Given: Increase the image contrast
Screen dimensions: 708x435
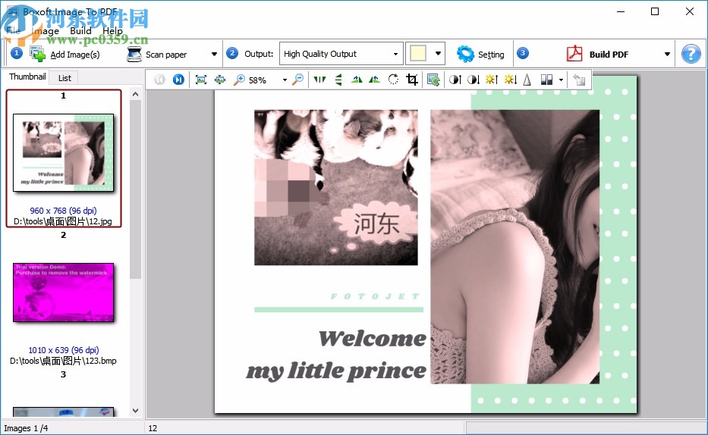Looking at the screenshot, I should (455, 80).
